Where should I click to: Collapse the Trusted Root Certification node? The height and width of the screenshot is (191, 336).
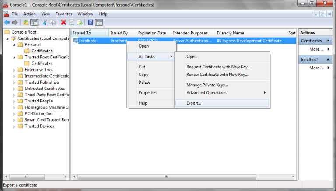(x=14, y=58)
